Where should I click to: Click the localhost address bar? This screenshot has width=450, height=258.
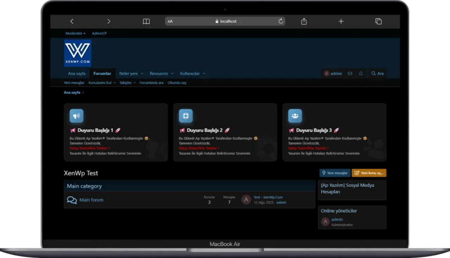226,21
